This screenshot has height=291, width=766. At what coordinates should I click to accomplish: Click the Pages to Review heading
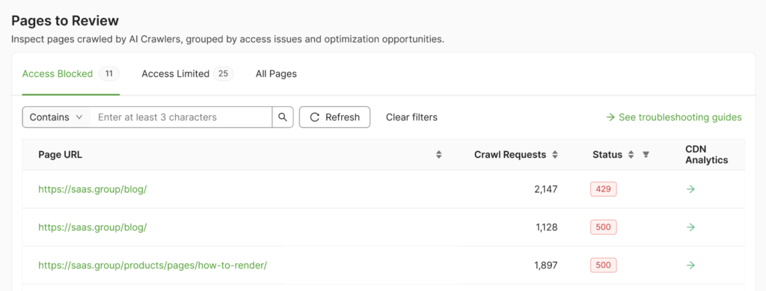point(65,21)
